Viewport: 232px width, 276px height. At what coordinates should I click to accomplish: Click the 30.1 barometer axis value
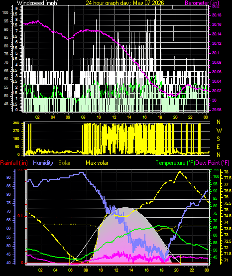(216, 53)
